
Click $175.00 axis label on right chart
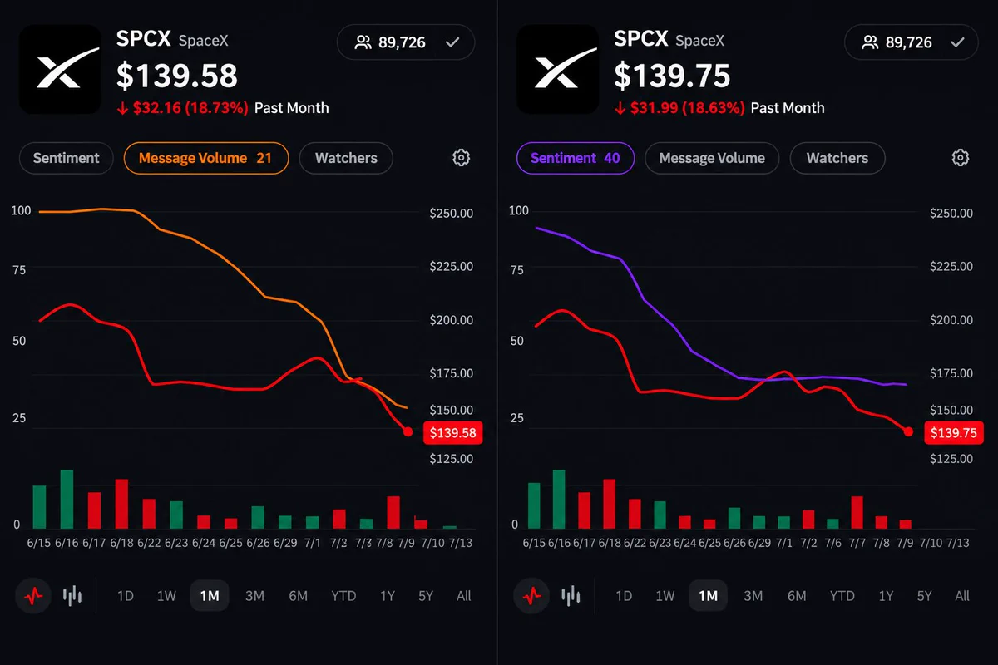(950, 373)
